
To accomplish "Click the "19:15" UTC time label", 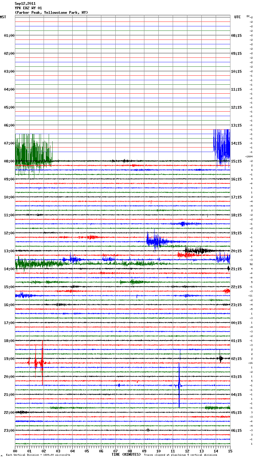I will tap(237, 233).
